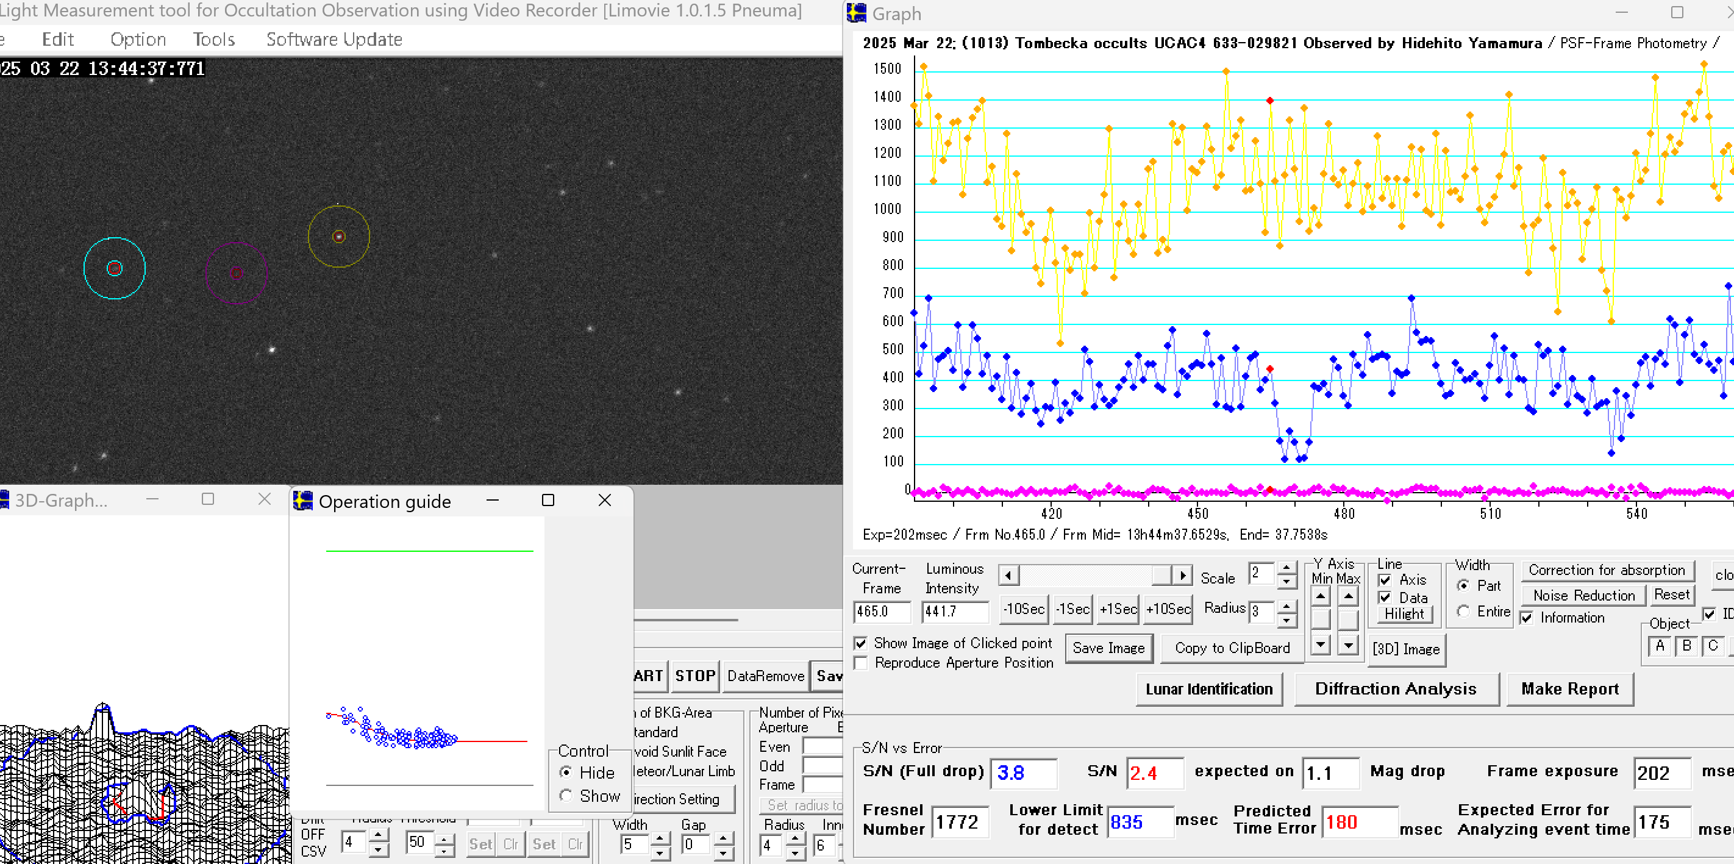The height and width of the screenshot is (864, 1734).
Task: Increment the Width spinner near Gap
Action: tap(660, 838)
